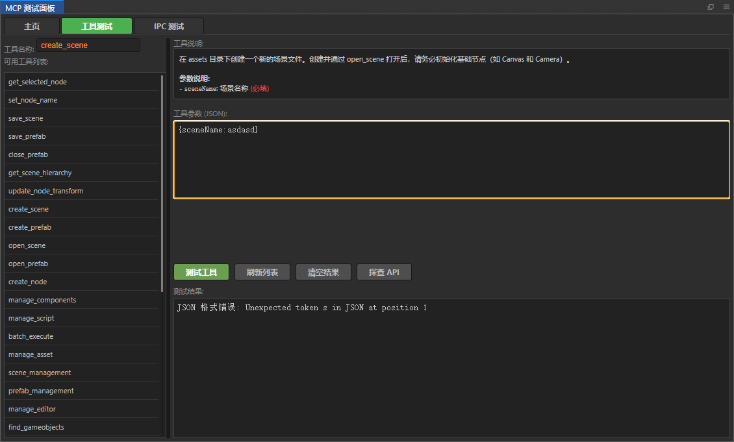Select open_prefab in the tool list
734x442 pixels.
point(81,264)
